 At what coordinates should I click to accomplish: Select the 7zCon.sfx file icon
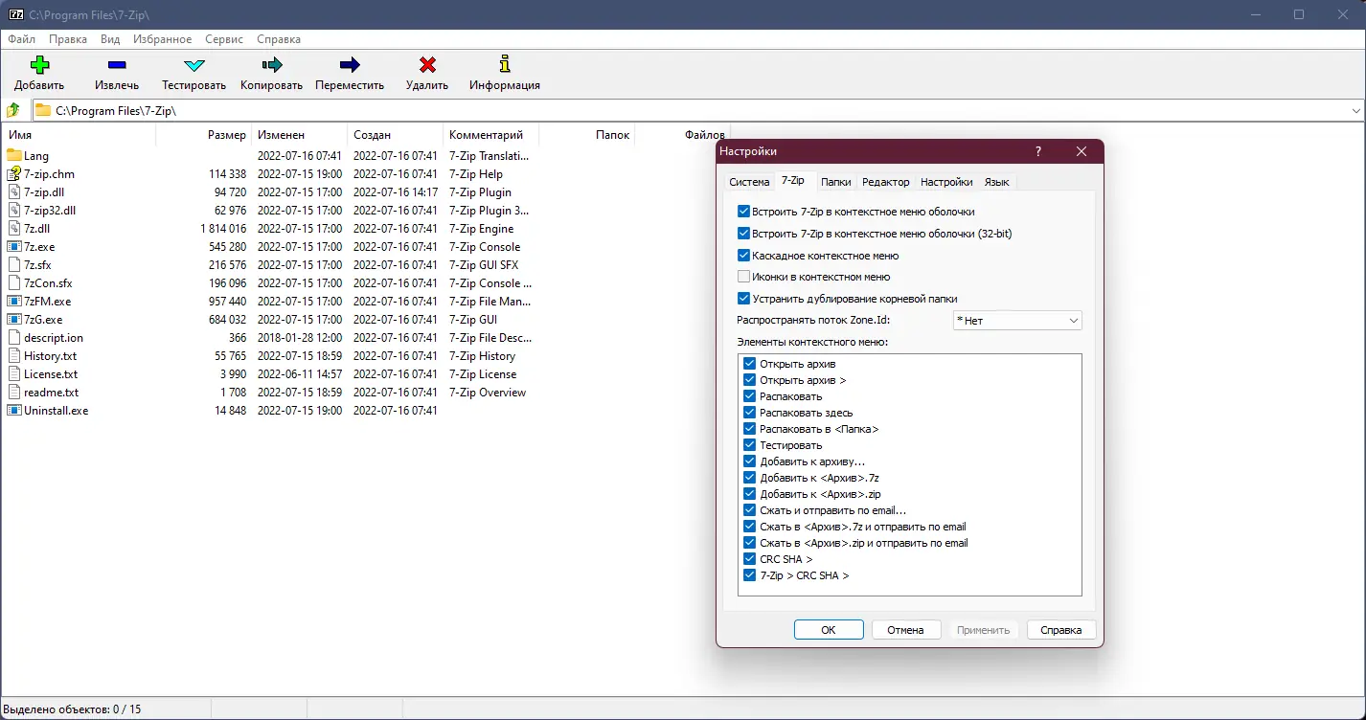pyautogui.click(x=14, y=283)
